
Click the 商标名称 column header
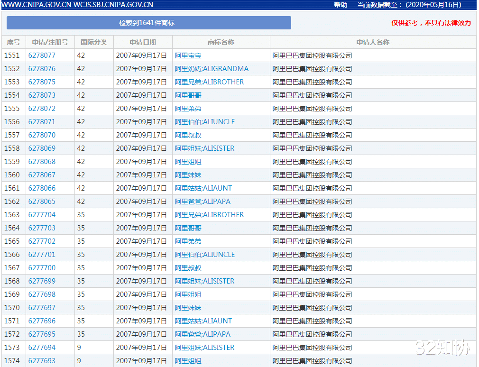221,42
